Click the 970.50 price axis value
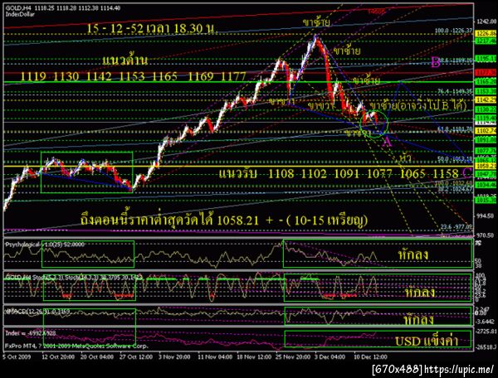 click(x=486, y=235)
